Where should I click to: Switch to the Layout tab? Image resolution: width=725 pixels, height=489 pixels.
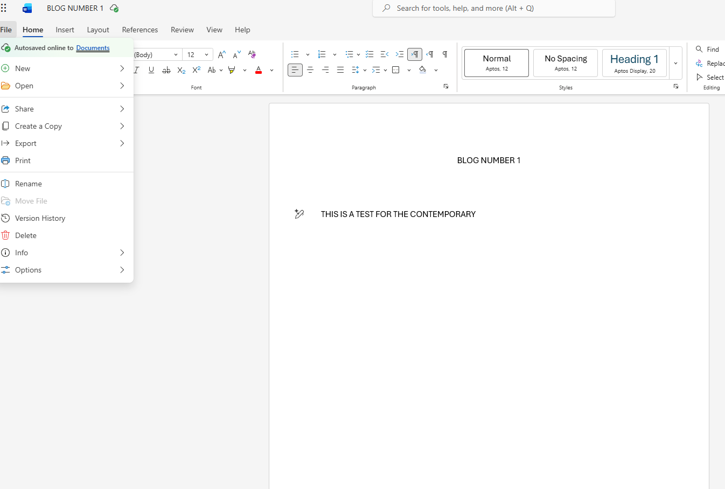[x=98, y=30]
